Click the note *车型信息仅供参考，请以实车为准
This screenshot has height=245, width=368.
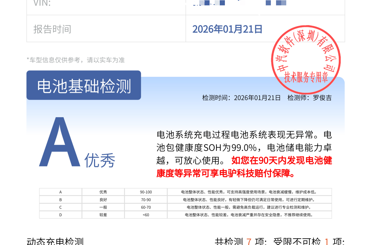76,60
